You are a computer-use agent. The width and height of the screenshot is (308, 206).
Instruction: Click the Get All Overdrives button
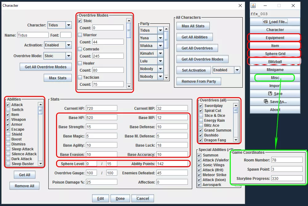pyautogui.click(x=197, y=48)
